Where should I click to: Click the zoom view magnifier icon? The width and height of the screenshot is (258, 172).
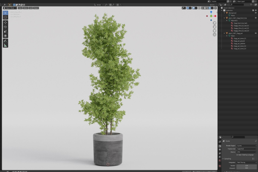[215, 23]
